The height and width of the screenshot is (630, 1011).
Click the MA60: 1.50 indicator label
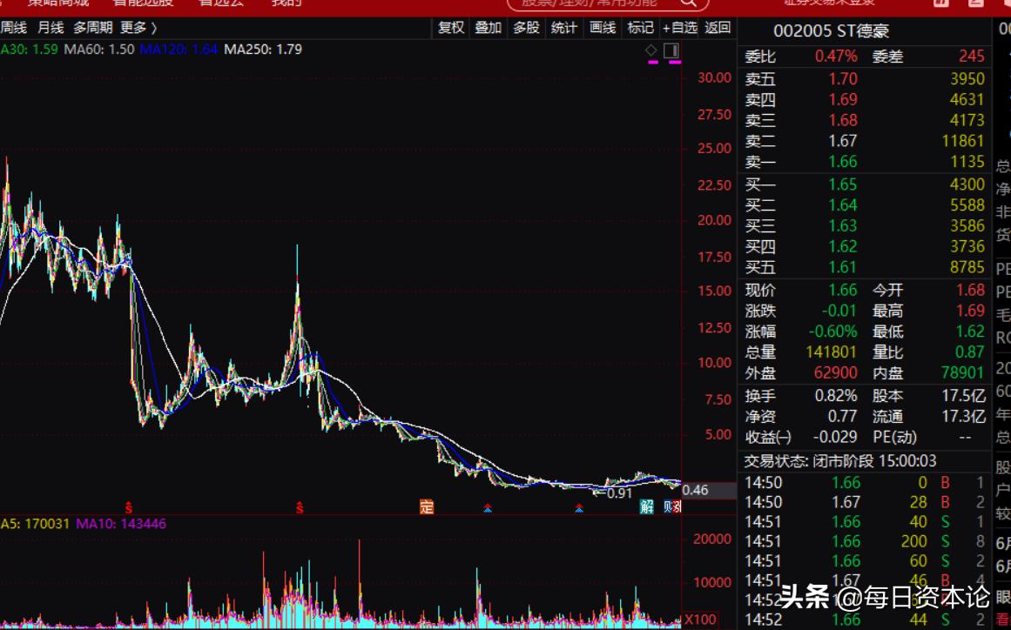pos(98,49)
